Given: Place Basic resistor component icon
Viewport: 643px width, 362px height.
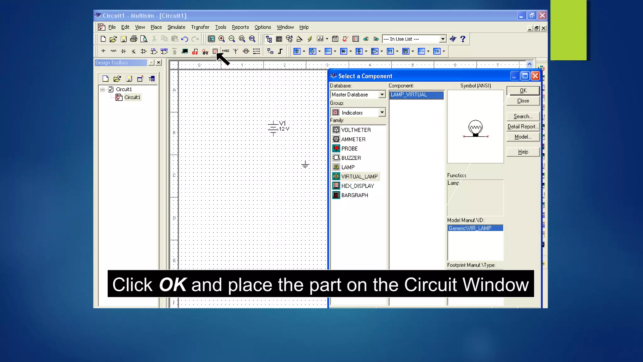Looking at the screenshot, I should (x=113, y=51).
